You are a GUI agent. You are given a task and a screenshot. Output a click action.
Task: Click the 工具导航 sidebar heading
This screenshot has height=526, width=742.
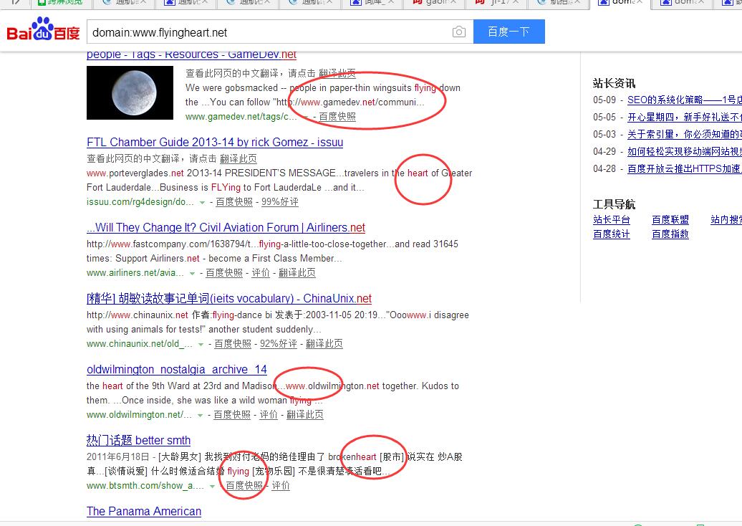[614, 204]
